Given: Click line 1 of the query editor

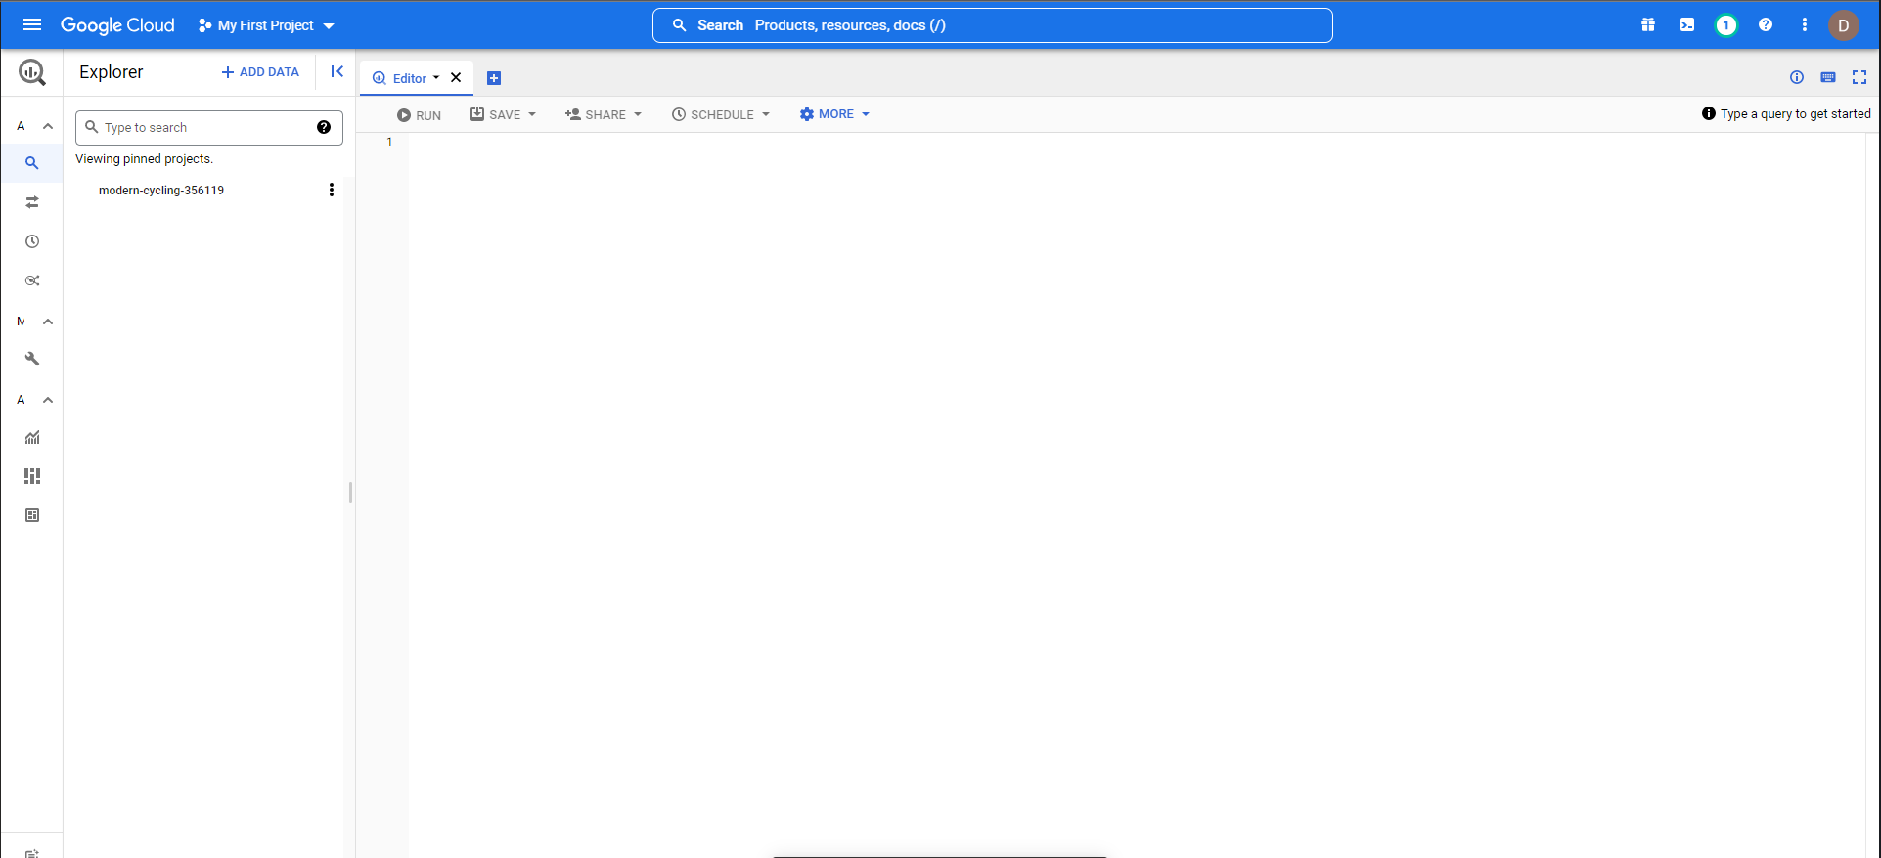Looking at the screenshot, I should point(1136,142).
